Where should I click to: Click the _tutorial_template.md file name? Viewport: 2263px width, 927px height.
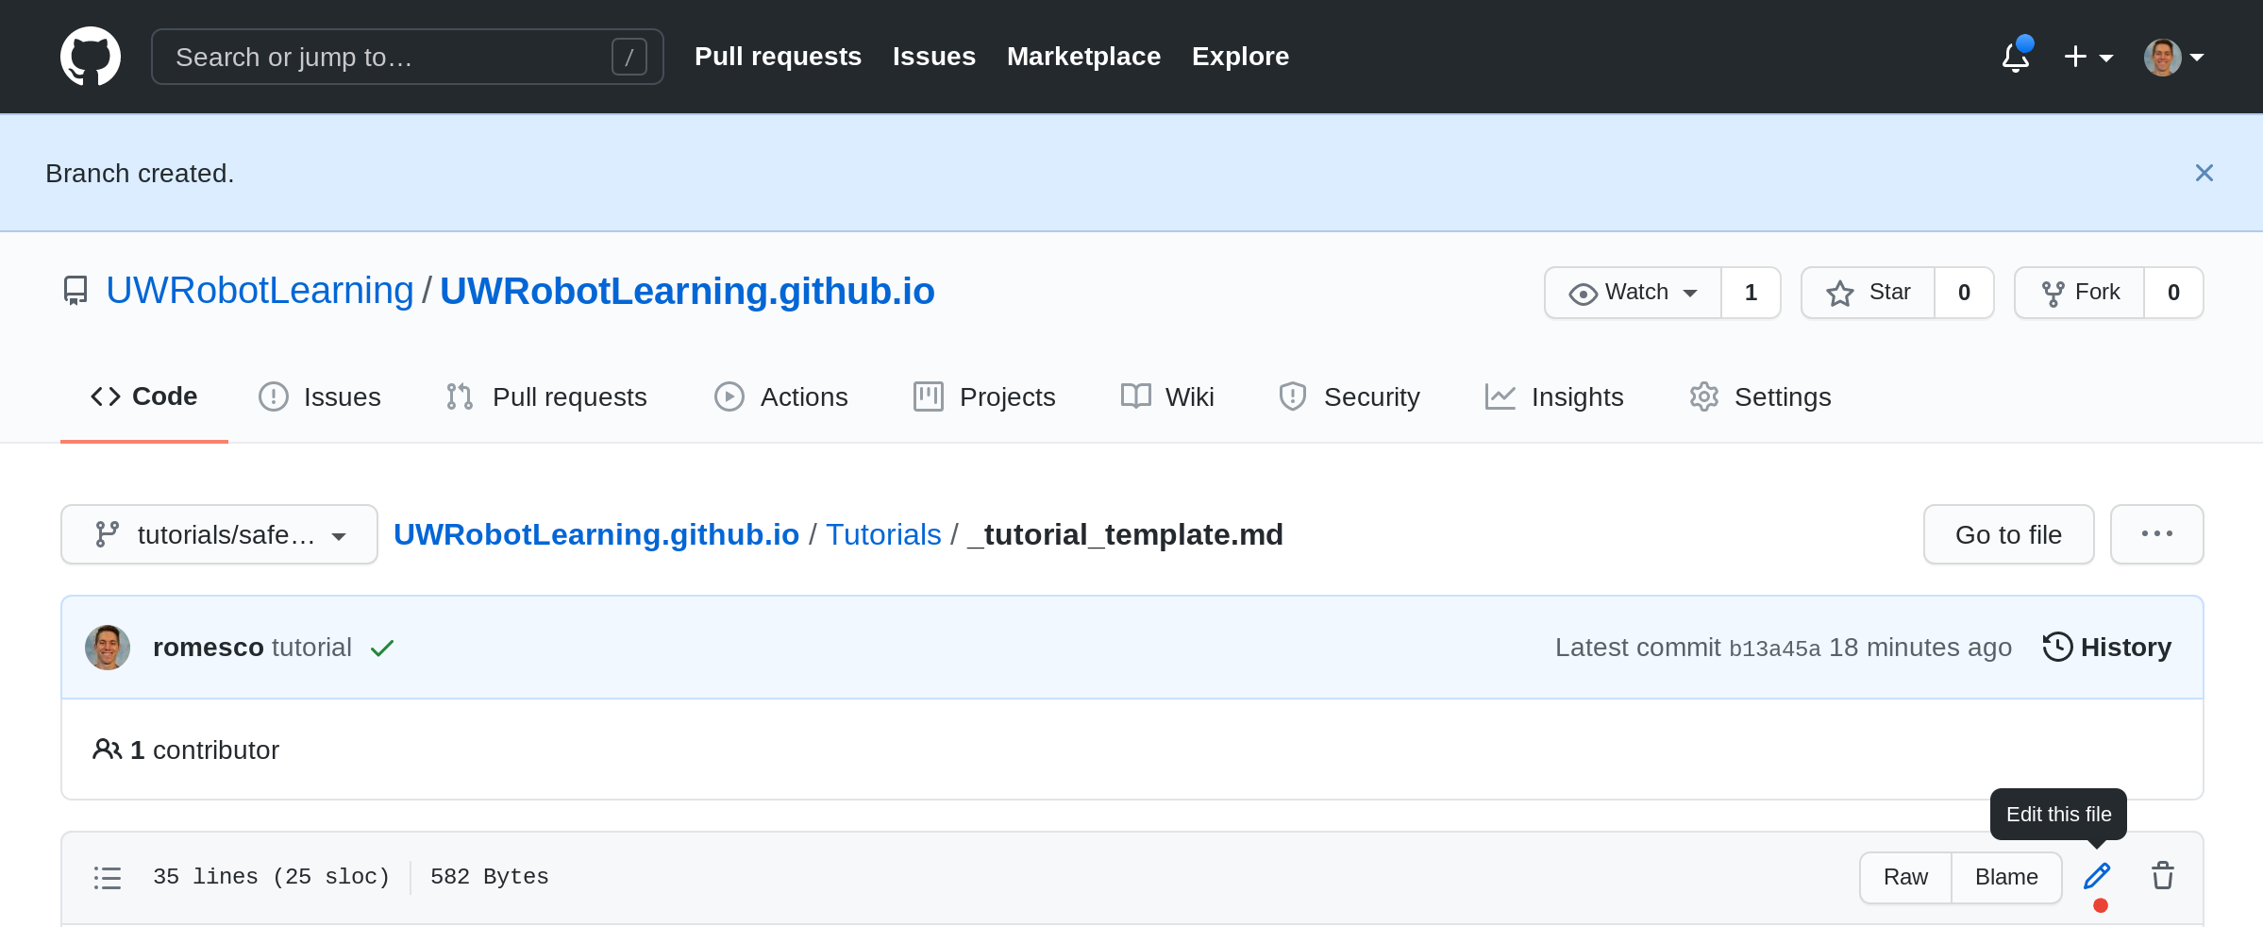click(x=1125, y=534)
